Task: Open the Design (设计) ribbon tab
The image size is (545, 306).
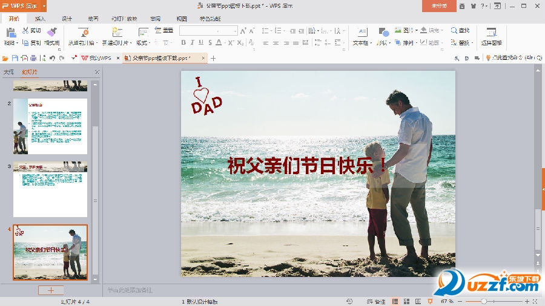Action: tap(67, 19)
